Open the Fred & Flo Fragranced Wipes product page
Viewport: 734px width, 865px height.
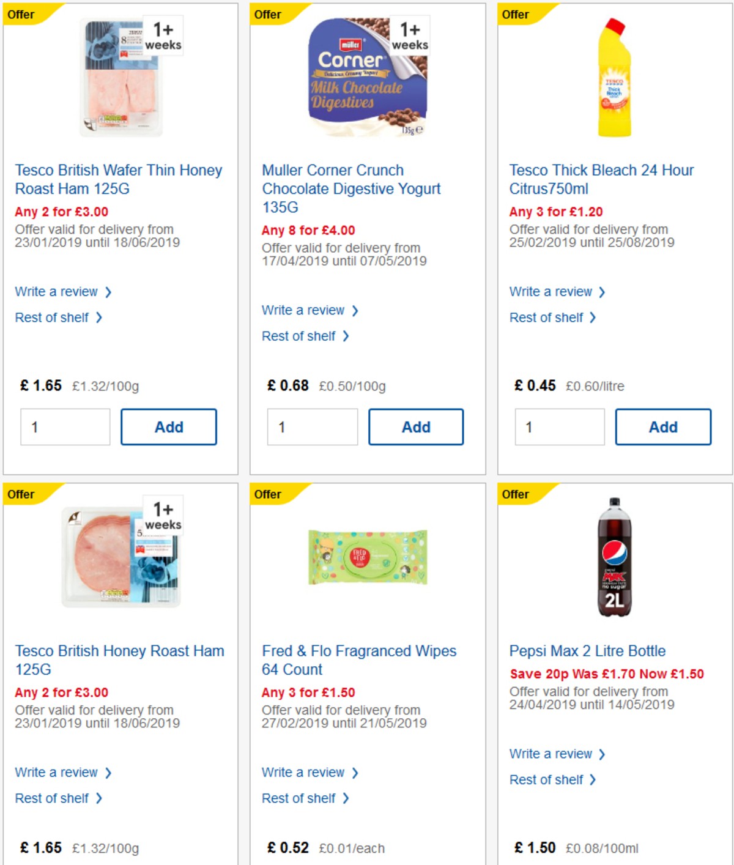(x=358, y=660)
